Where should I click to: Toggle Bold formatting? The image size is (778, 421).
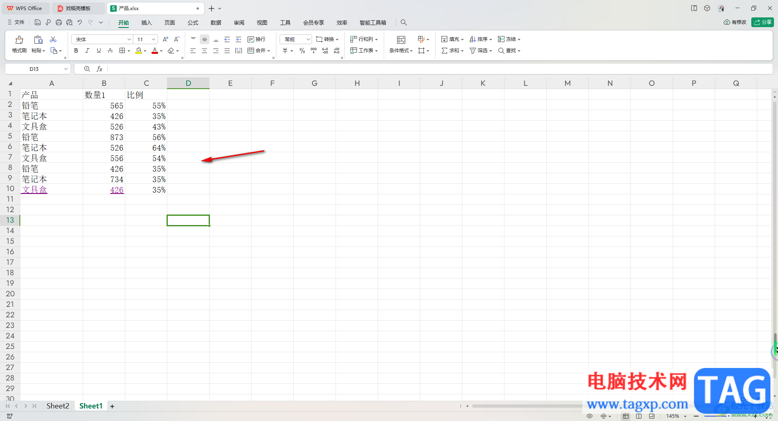(76, 51)
